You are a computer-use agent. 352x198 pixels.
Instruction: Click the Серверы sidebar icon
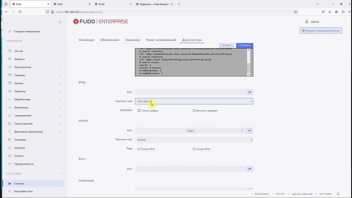coord(10,75)
